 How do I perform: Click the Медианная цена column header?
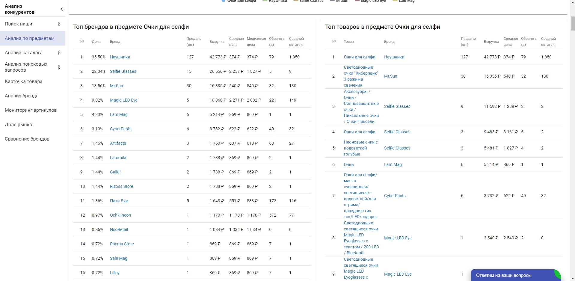coord(256,42)
